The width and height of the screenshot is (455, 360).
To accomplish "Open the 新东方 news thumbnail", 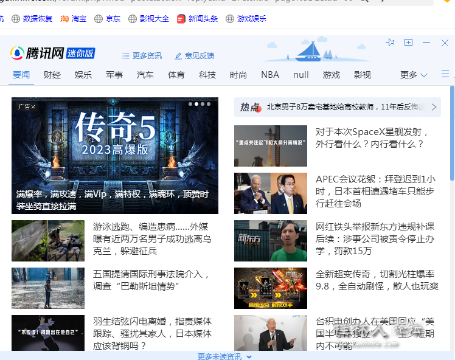I will pyautogui.click(x=271, y=241).
